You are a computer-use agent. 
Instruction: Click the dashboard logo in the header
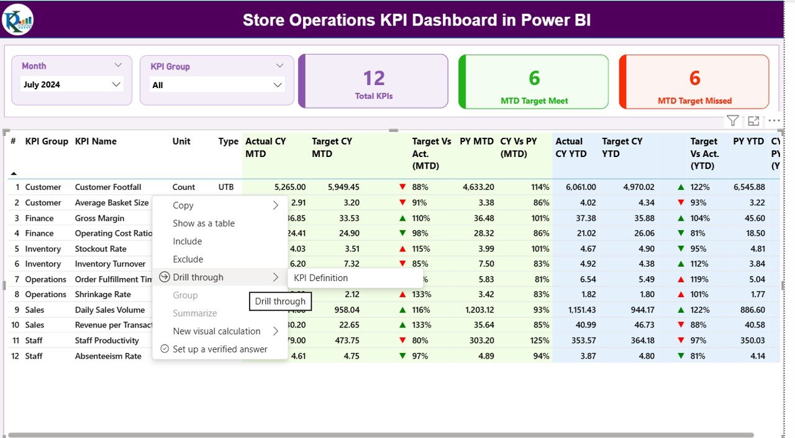pyautogui.click(x=18, y=20)
